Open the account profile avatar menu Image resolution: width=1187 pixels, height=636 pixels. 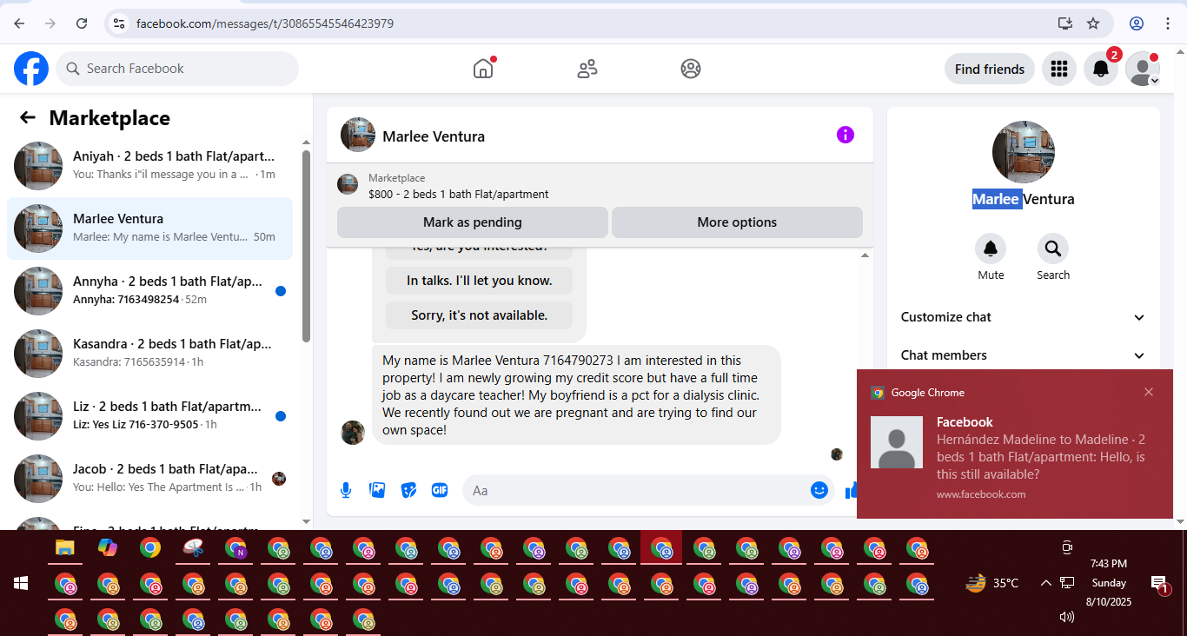[1143, 69]
